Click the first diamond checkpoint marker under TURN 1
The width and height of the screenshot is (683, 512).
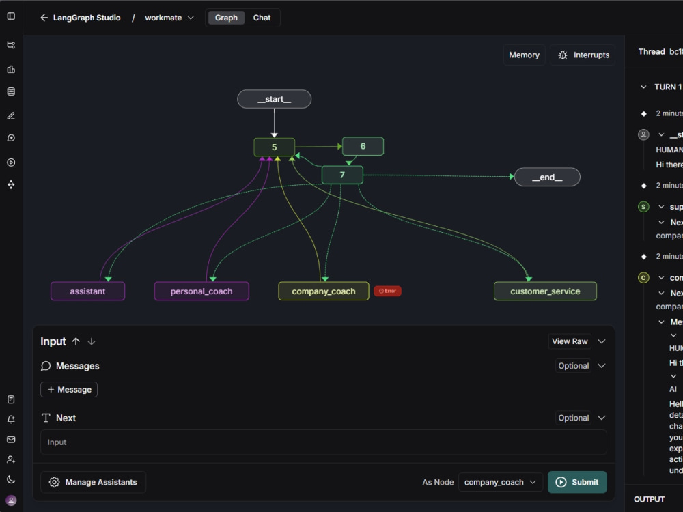click(644, 113)
